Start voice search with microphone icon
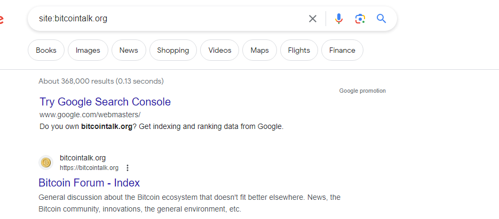 (x=339, y=19)
